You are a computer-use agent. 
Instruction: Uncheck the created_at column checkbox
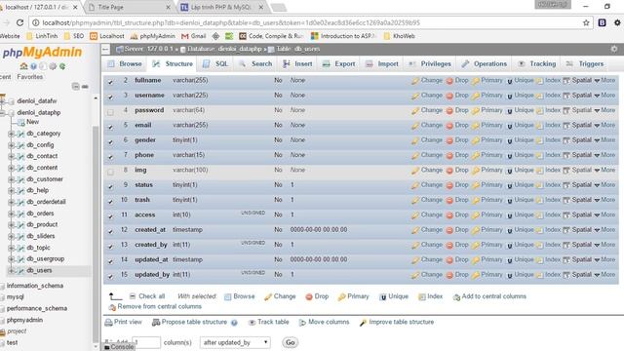pyautogui.click(x=110, y=231)
